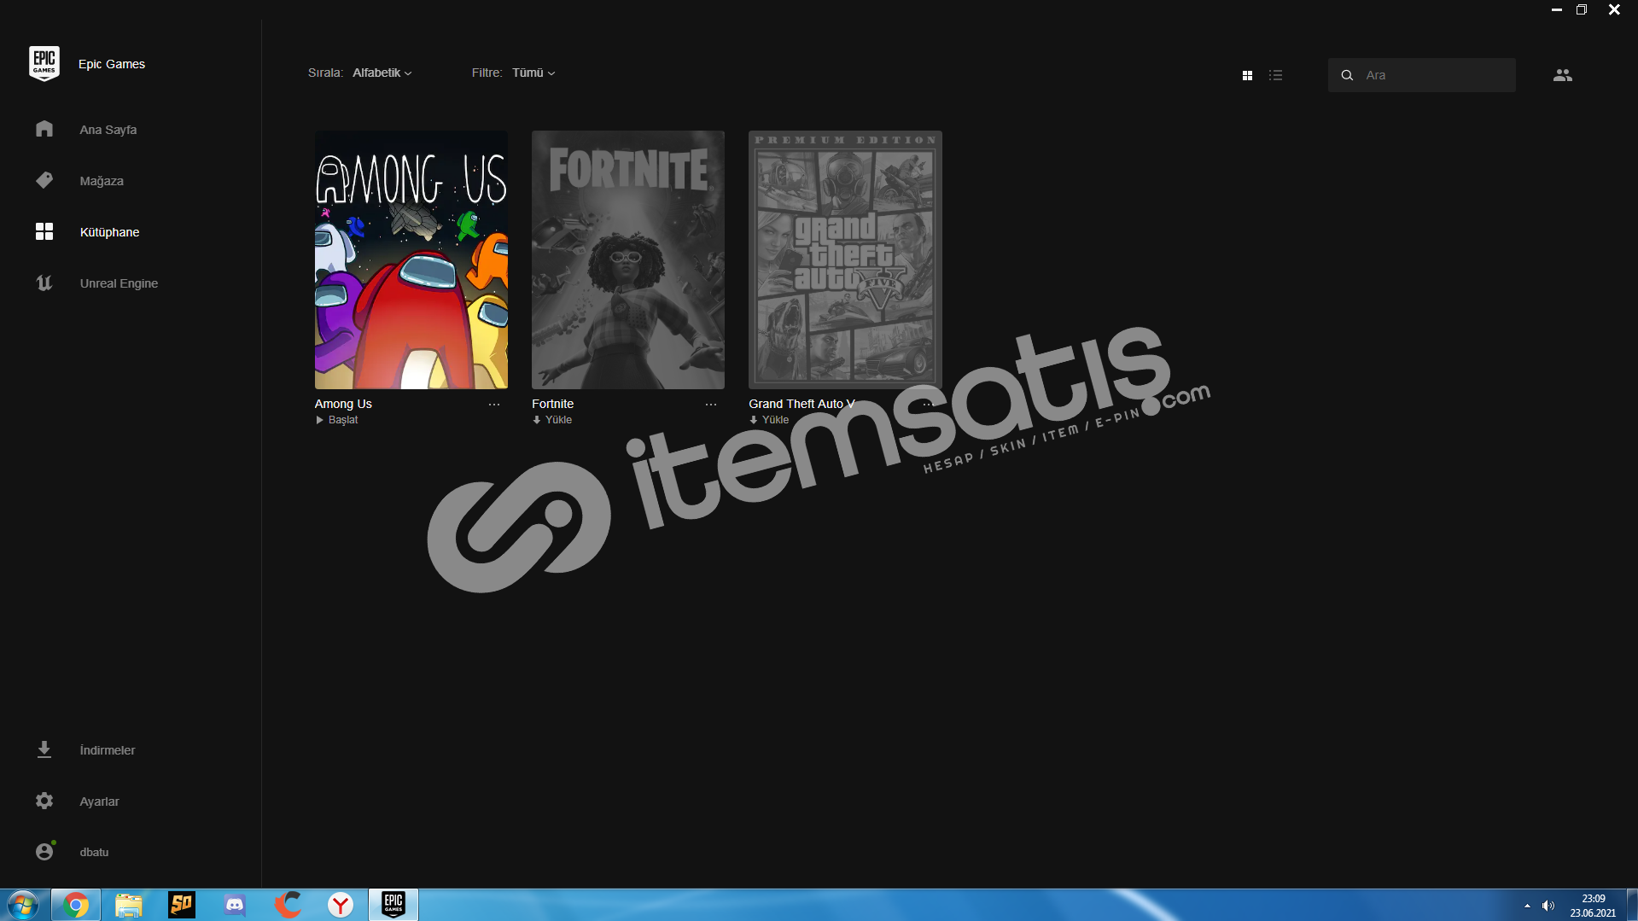This screenshot has height=921, width=1638.
Task: Open İndirmeler downloads arrow icon
Action: pos(44,749)
